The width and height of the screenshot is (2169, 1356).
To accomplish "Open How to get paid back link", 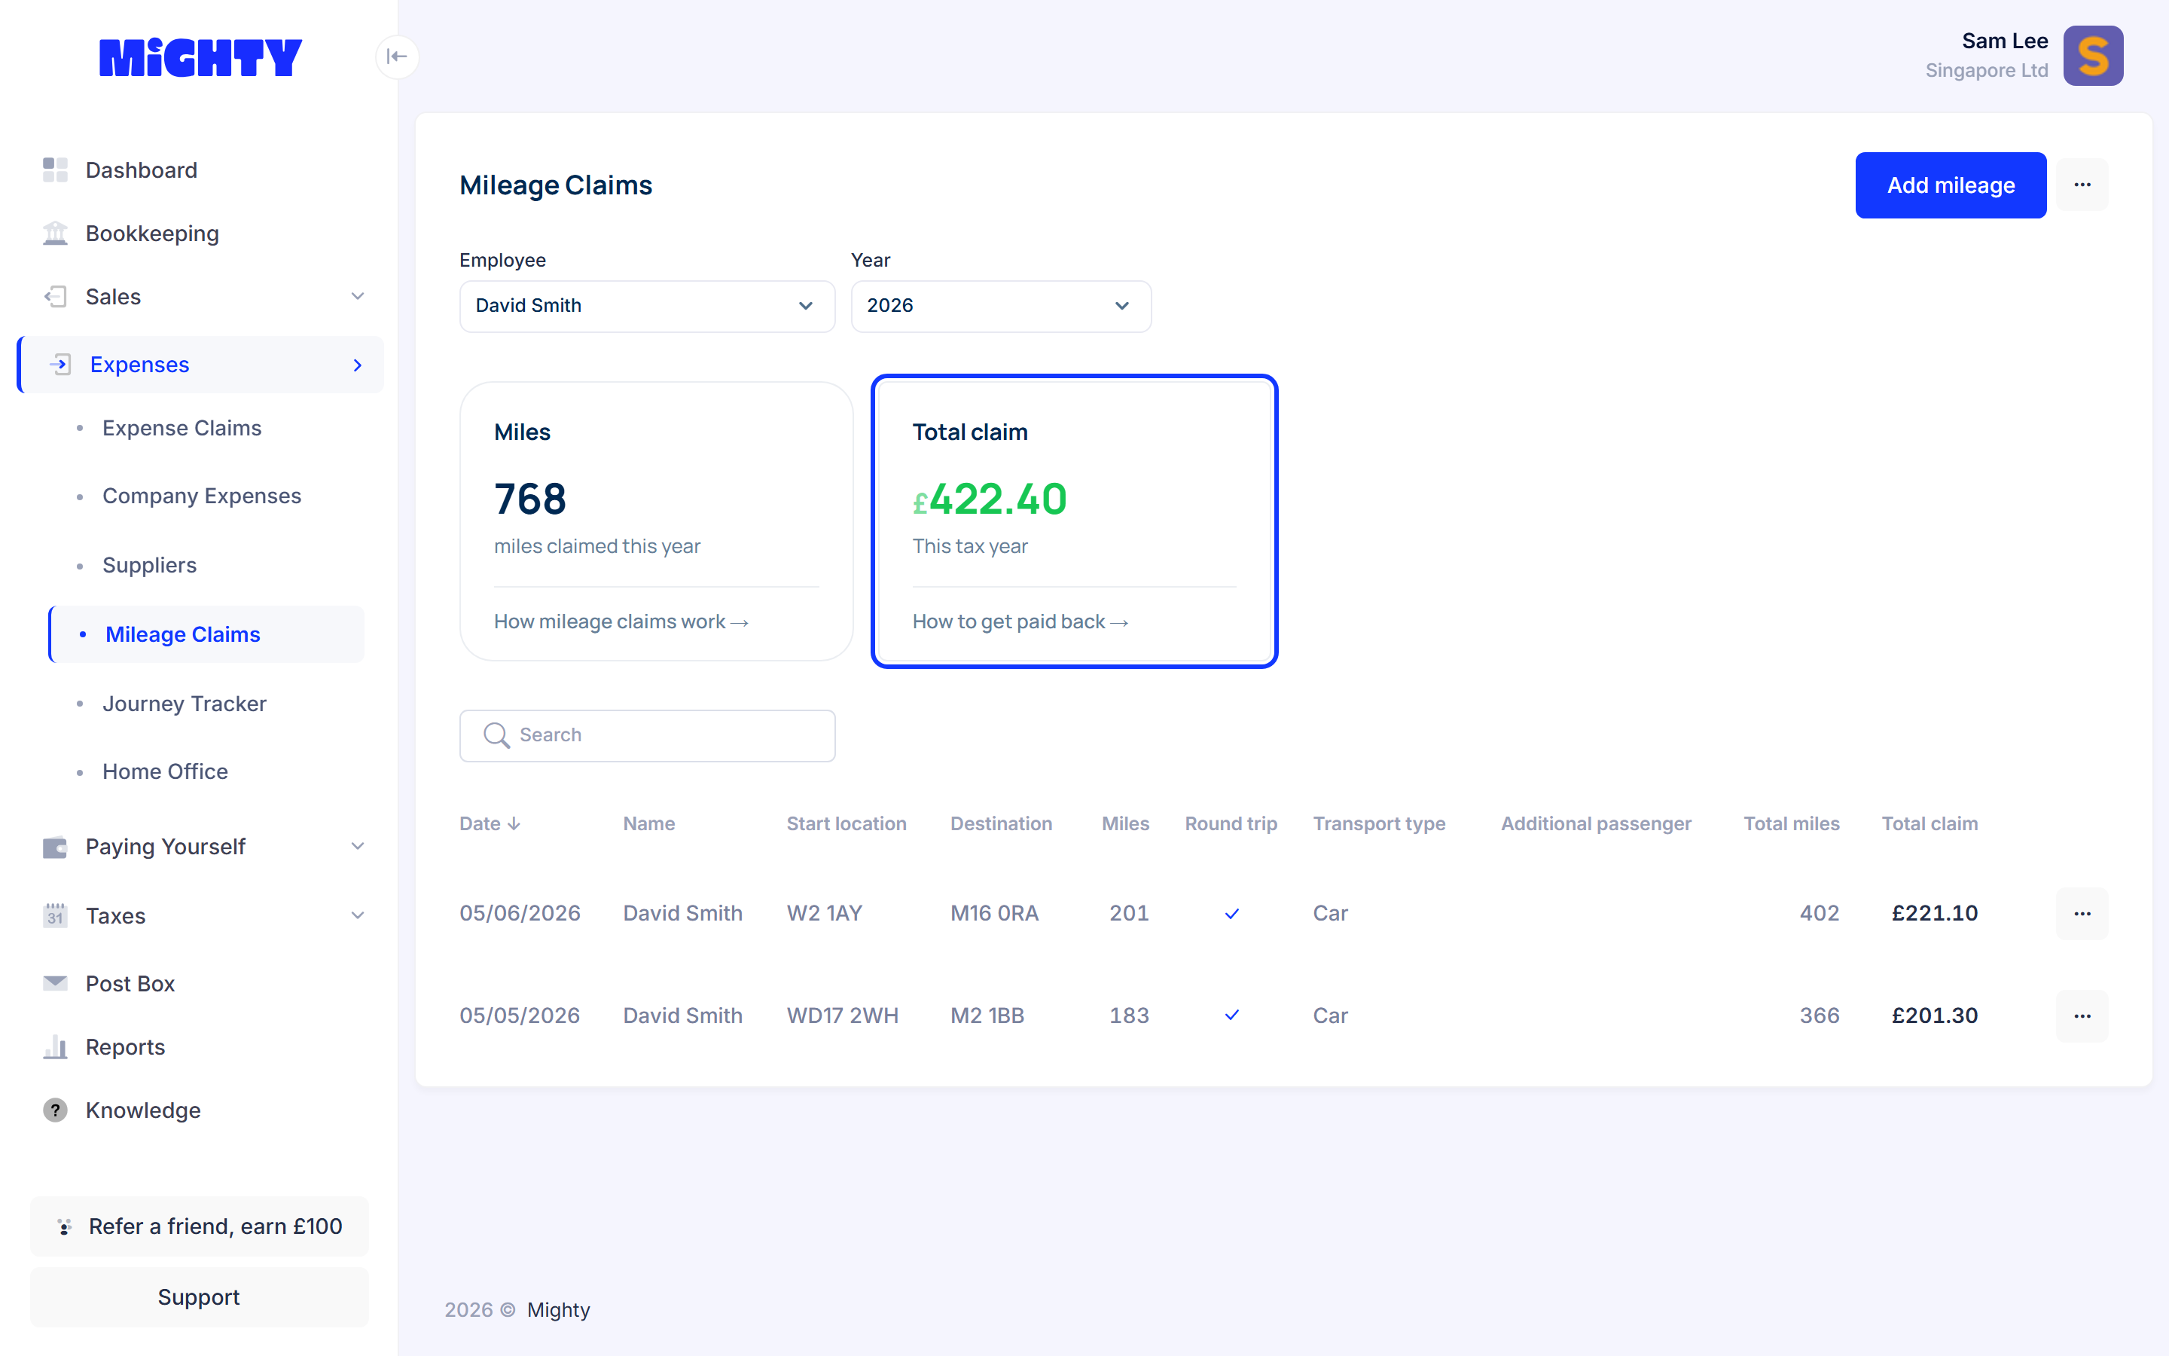I will tap(1020, 621).
